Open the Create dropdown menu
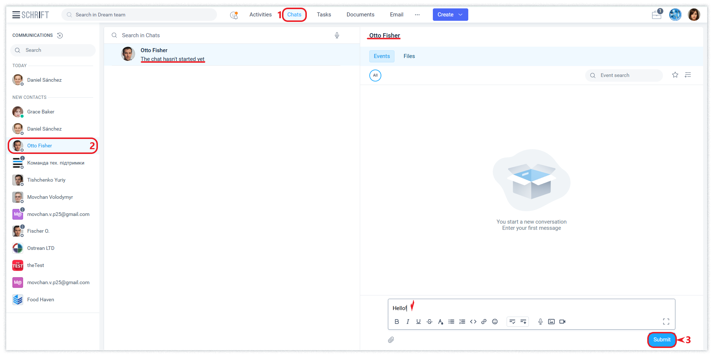The height and width of the screenshot is (356, 713). coord(450,15)
